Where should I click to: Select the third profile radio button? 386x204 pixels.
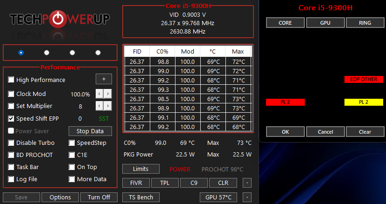pos(72,53)
